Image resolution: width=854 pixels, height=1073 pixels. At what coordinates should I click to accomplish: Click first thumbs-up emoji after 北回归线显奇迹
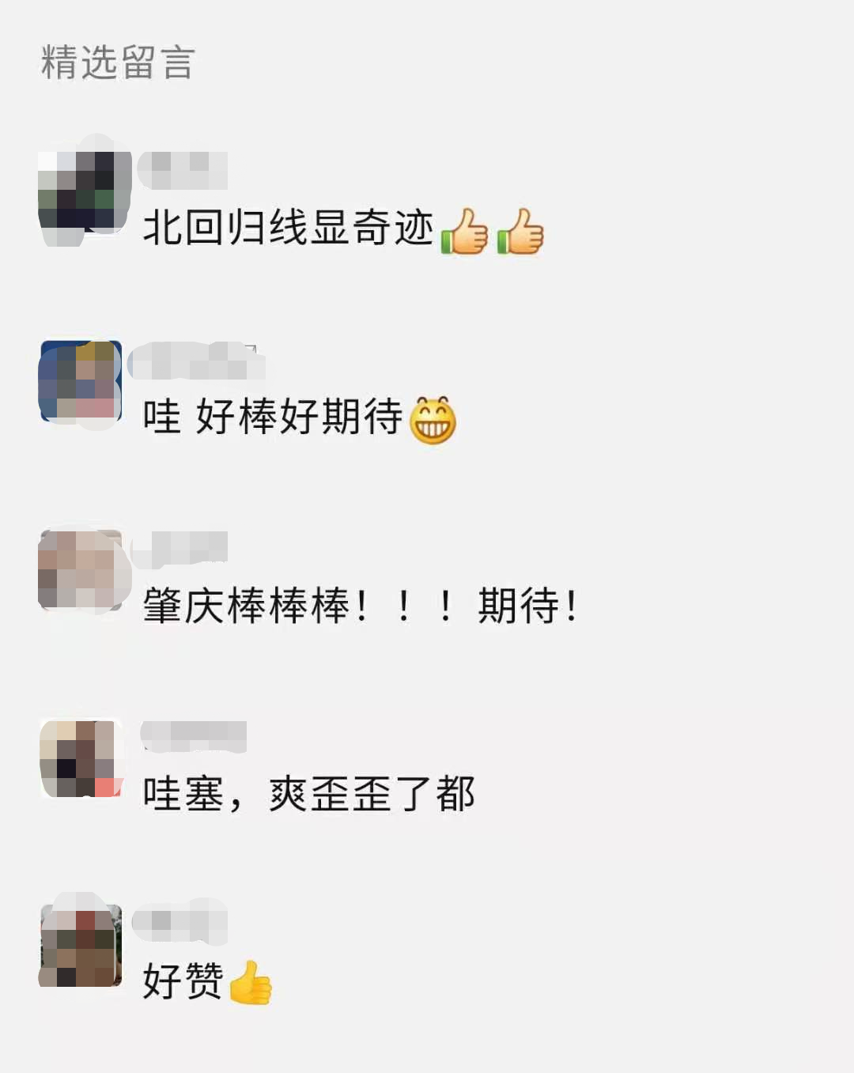[x=463, y=231]
